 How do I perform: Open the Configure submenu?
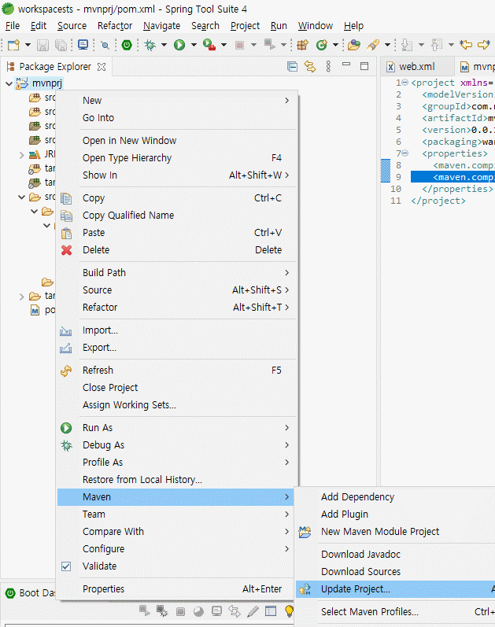(176, 549)
